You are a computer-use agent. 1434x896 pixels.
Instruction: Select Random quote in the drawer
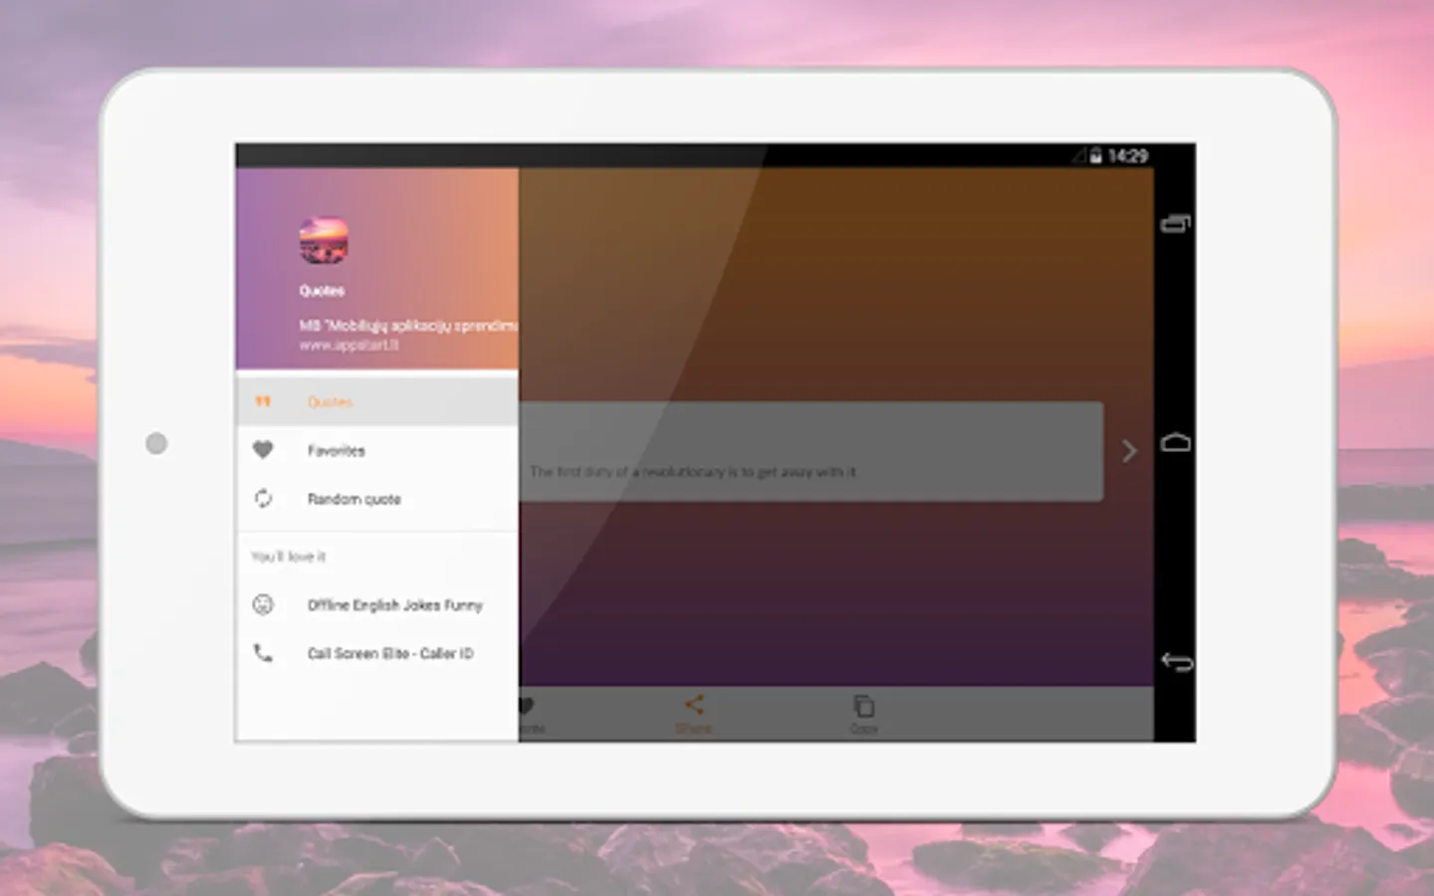[376, 499]
